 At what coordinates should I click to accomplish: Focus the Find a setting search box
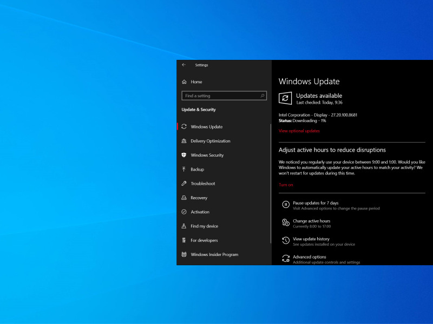coord(224,96)
